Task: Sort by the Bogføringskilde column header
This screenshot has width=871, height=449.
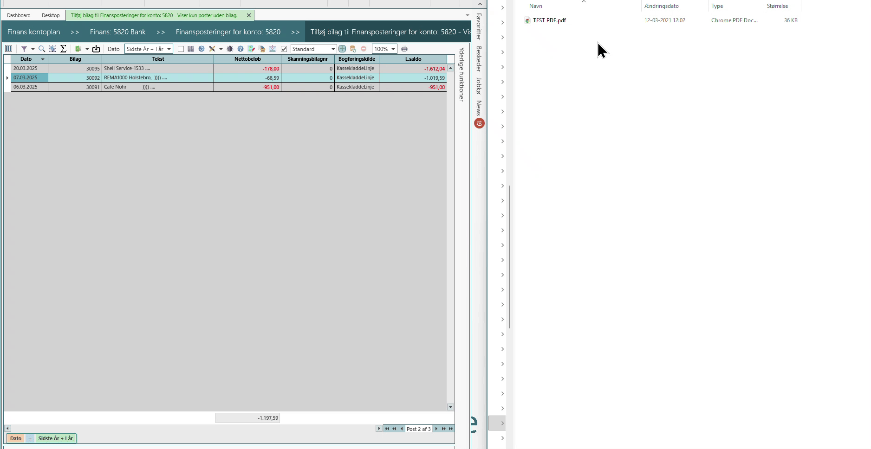Action: (357, 59)
